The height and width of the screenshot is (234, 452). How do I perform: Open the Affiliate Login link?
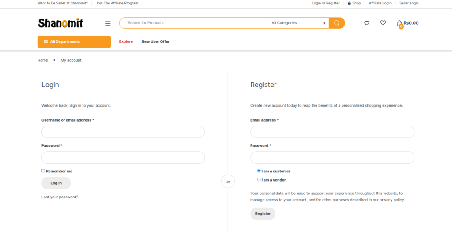(380, 3)
